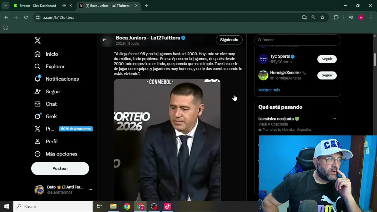The height and width of the screenshot is (212, 377).
Task: Click the address bar URL x.com/la12tuittera
Action: tap(59, 18)
